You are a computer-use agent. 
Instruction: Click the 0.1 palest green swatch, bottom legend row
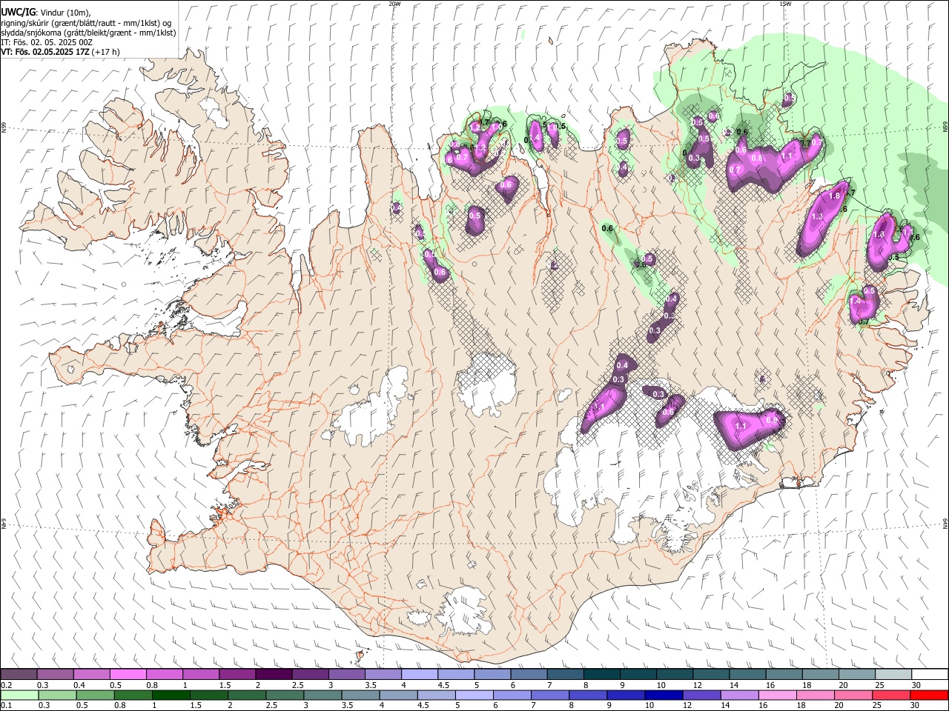[x=19, y=695]
